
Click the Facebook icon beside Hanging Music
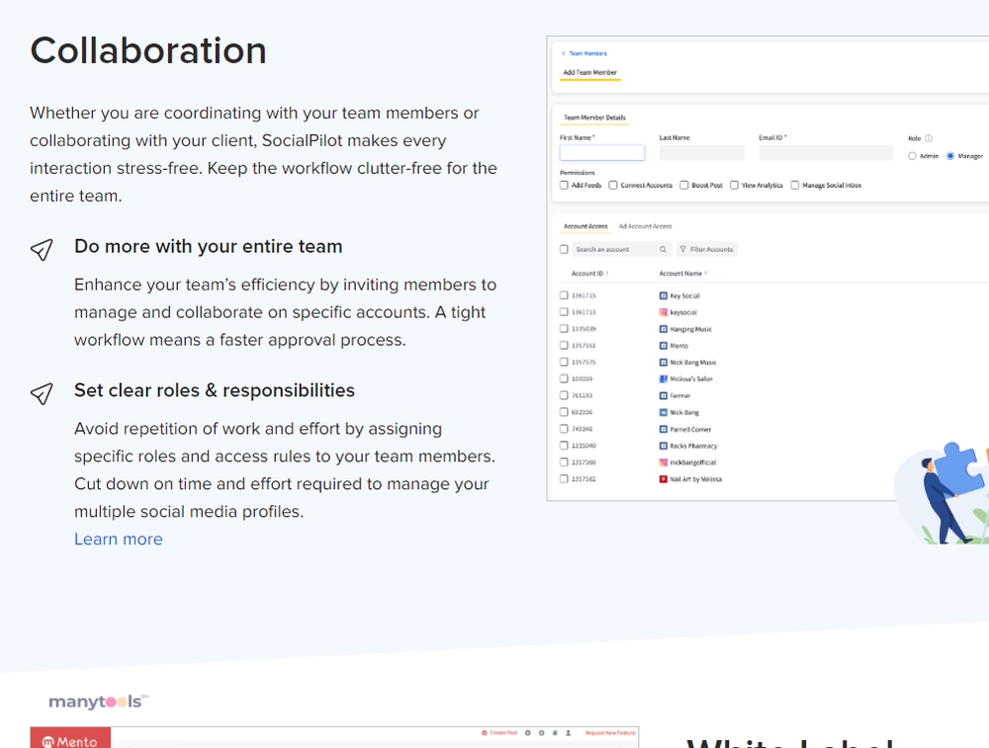pyautogui.click(x=663, y=329)
